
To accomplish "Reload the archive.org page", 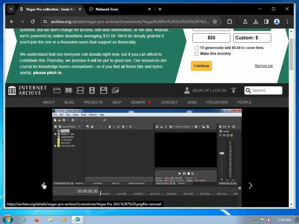I will tap(33, 22).
